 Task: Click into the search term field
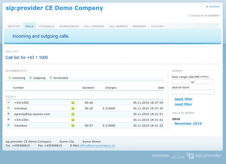coord(193,92)
